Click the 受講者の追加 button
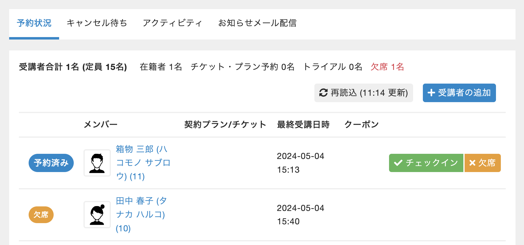524x245 pixels. [459, 93]
